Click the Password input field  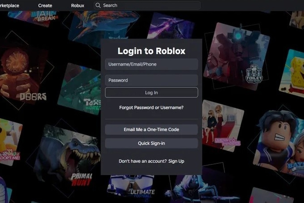pyautogui.click(x=151, y=80)
